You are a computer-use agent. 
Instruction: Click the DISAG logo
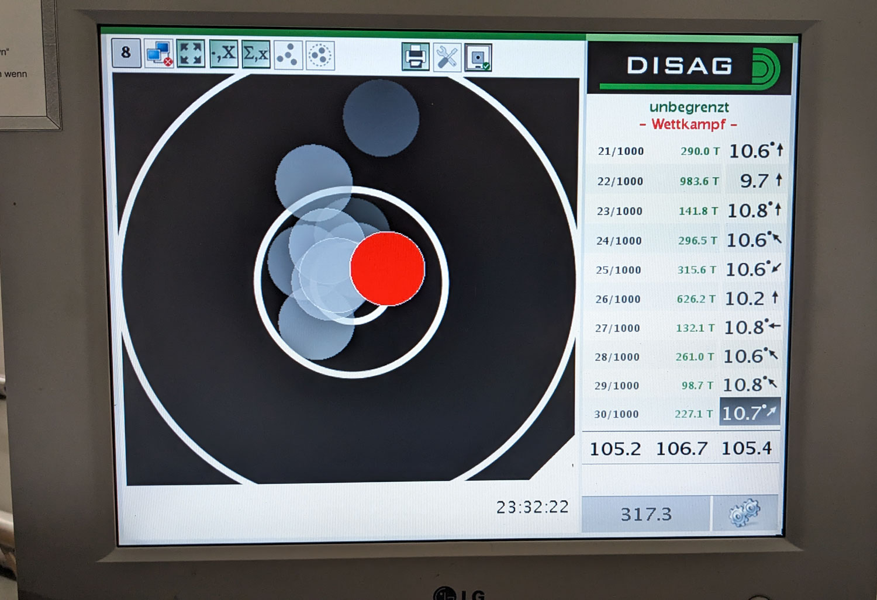click(x=690, y=66)
